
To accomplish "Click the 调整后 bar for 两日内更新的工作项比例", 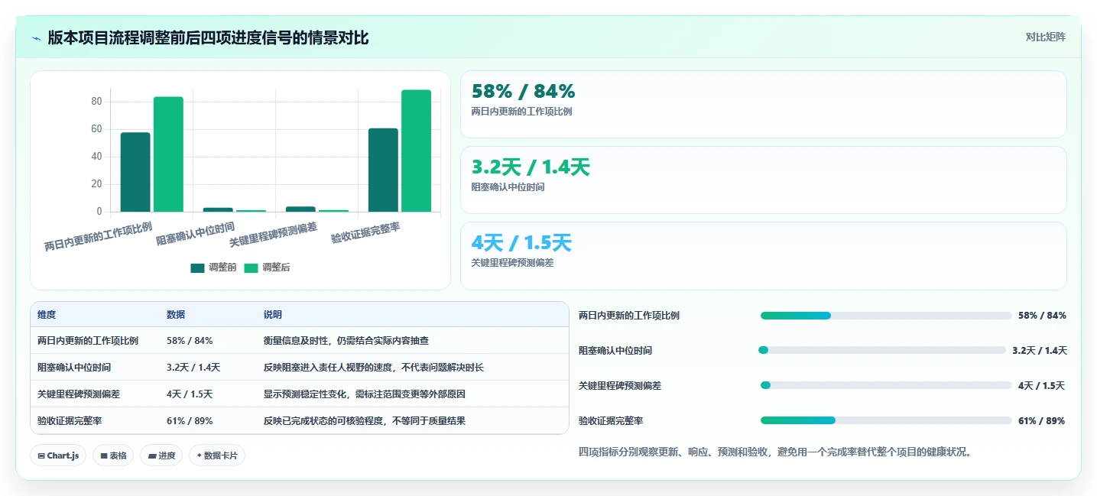I will (x=168, y=154).
